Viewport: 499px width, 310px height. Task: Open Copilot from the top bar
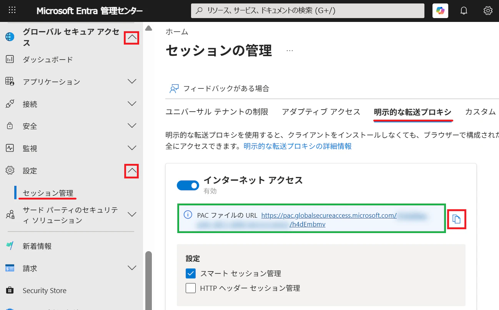(440, 11)
